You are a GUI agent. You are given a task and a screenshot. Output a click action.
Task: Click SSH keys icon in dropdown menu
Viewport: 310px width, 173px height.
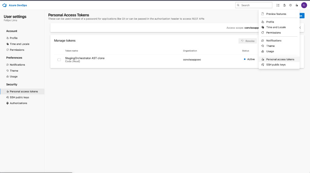click(x=262, y=65)
